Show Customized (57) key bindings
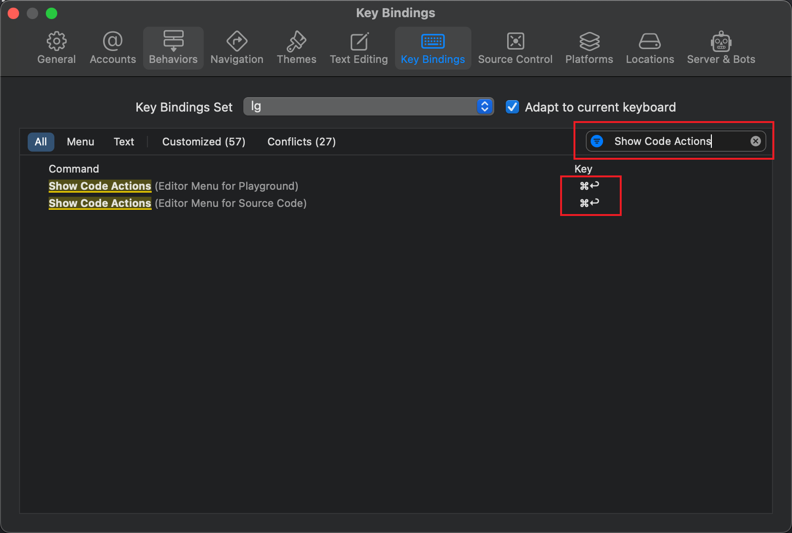Viewport: 792px width, 533px height. [x=204, y=142]
